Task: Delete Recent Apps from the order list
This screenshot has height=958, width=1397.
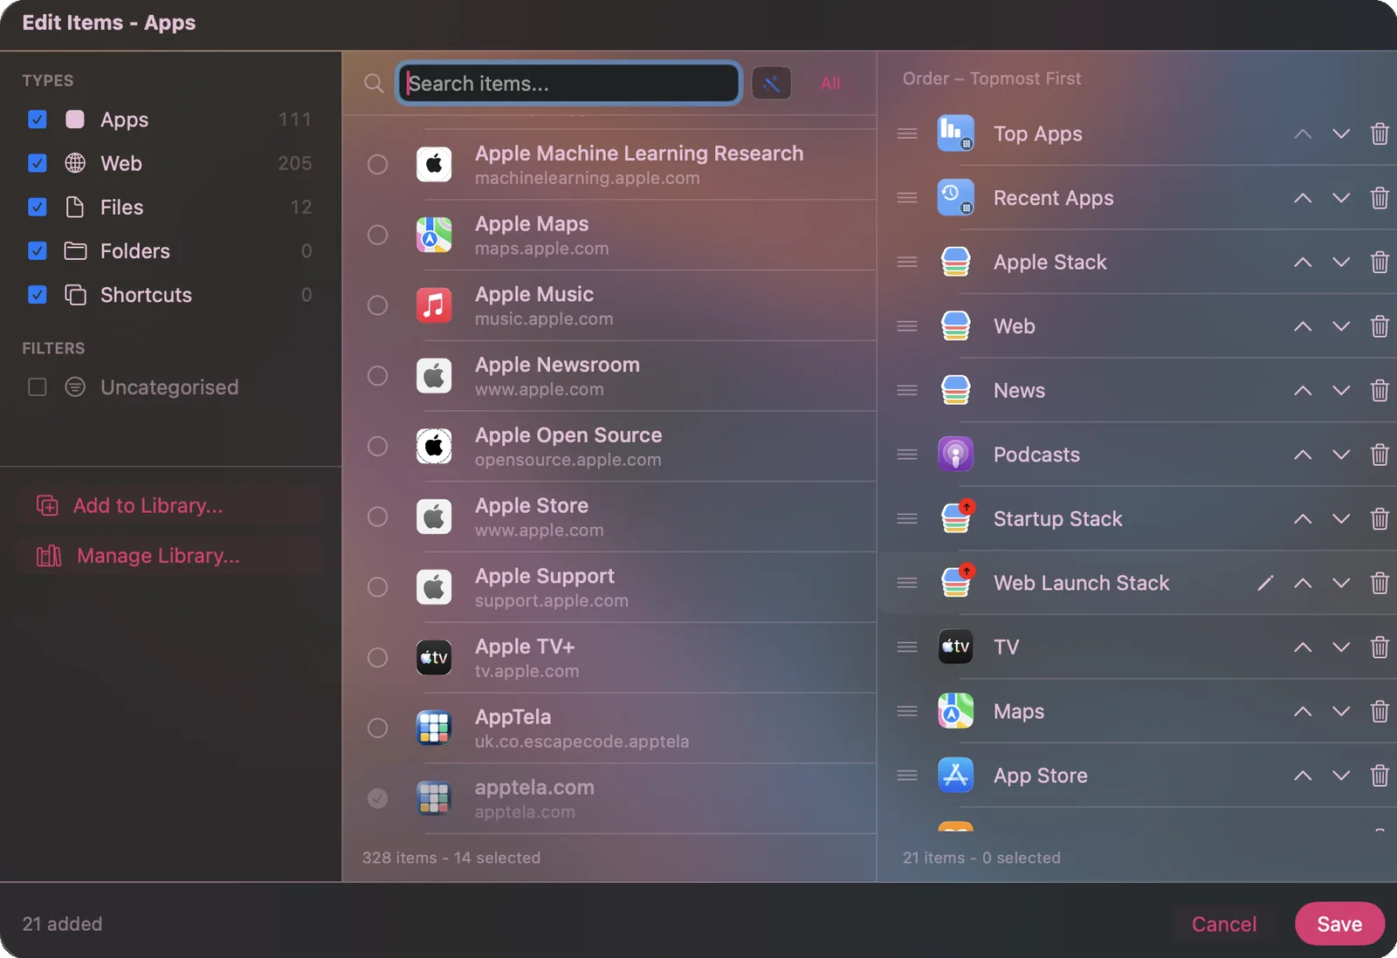Action: coord(1380,198)
